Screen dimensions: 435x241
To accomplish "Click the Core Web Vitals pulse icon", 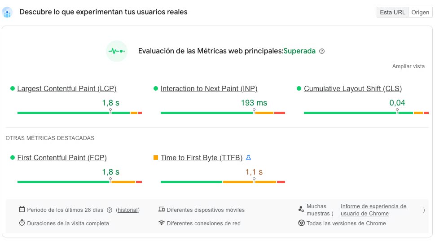I will pyautogui.click(x=117, y=51).
